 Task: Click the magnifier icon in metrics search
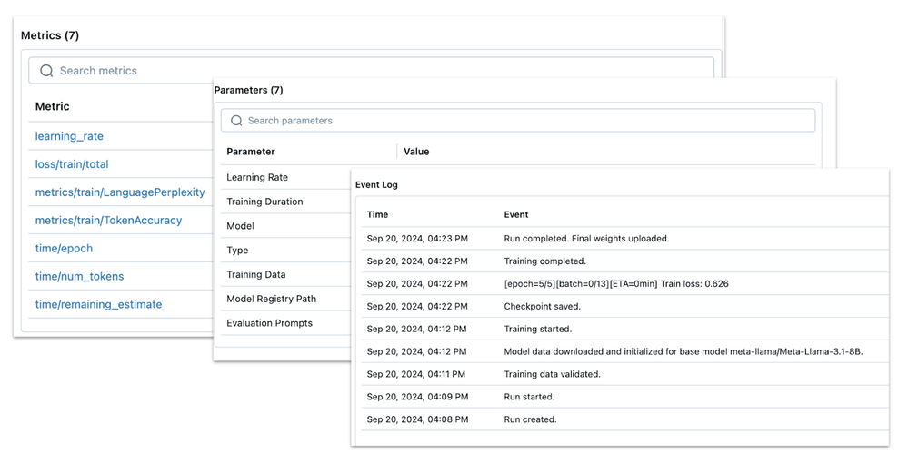(x=46, y=71)
